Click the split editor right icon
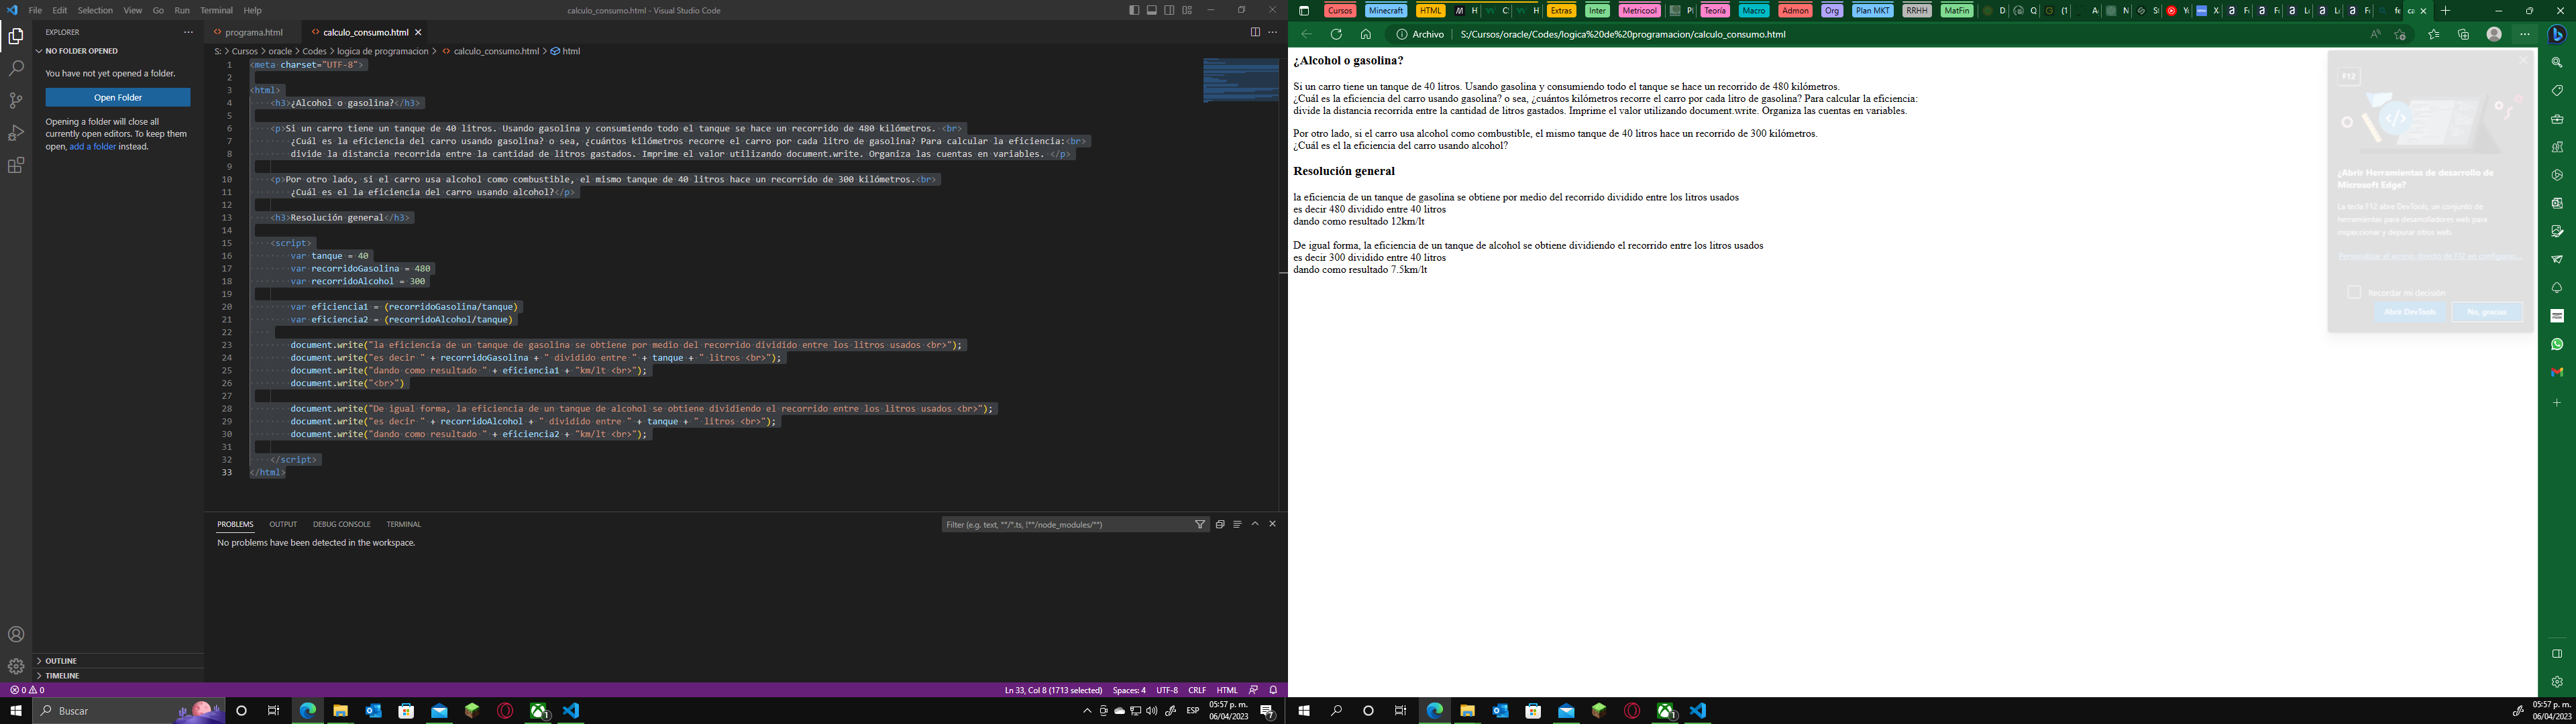This screenshot has width=2576, height=724. pos(1255,32)
